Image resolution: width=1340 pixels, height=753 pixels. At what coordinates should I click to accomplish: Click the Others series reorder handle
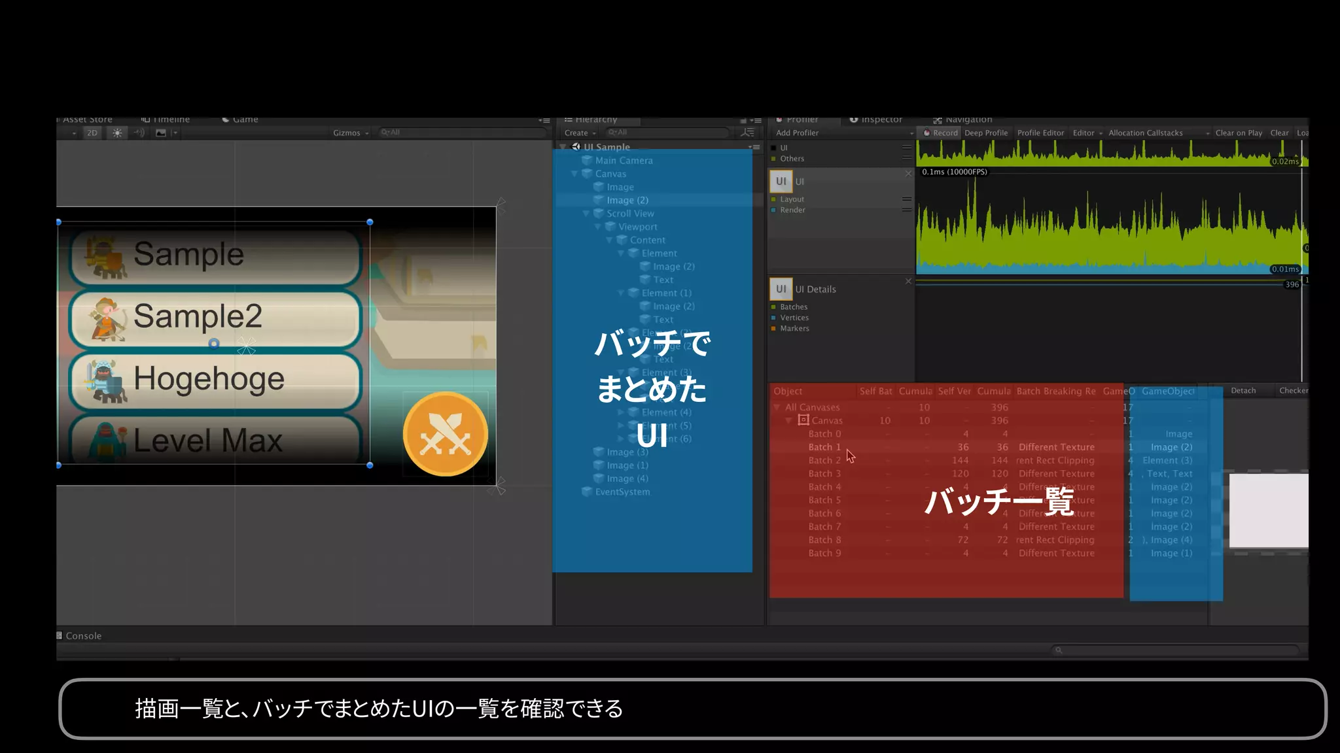coord(907,158)
